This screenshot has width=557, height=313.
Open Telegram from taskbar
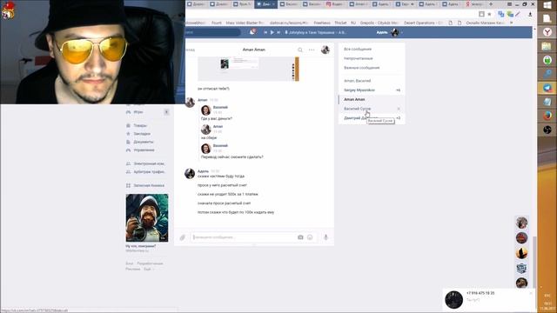coord(547,88)
